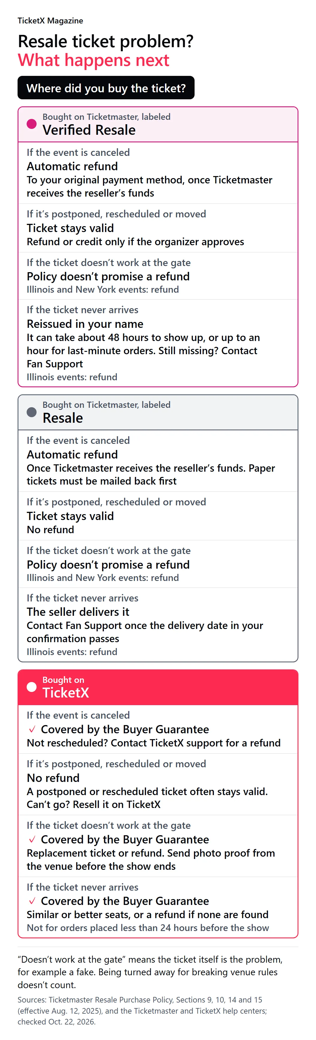Click the 'Where did you buy the ticket?' pill

(106, 88)
